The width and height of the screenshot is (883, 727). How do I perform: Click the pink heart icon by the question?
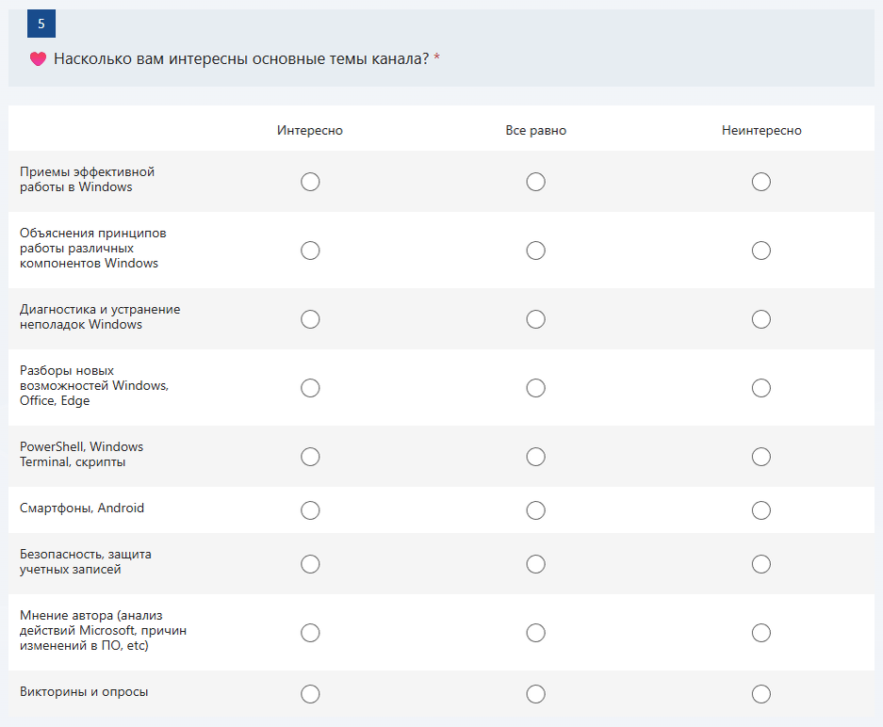coord(38,59)
